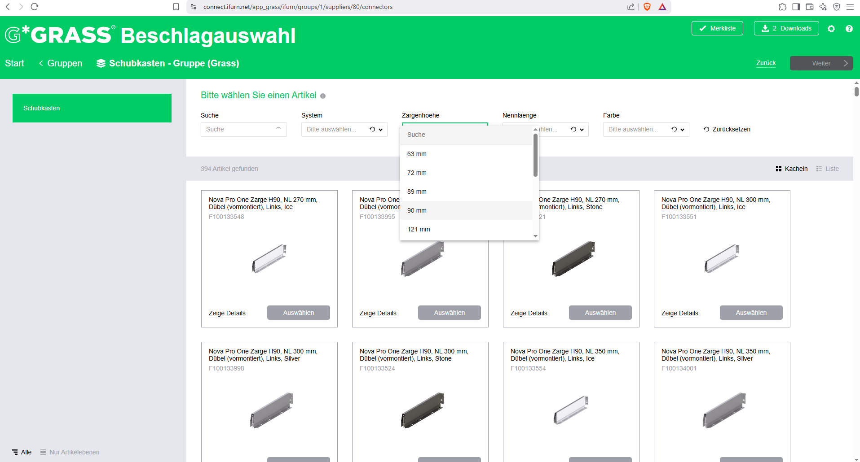Viewport: 860px width, 462px height.
Task: Reload the page with refresh icon
Action: tap(35, 7)
